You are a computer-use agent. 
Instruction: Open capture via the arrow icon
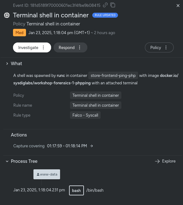92,146
